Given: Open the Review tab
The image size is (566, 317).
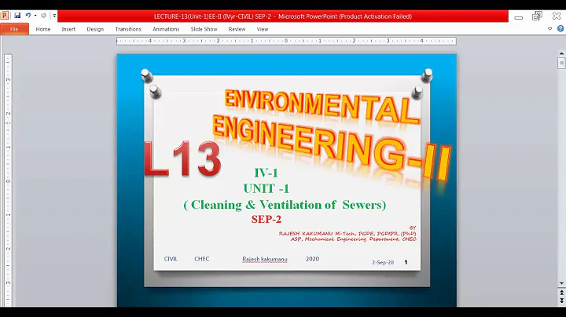Looking at the screenshot, I should 237,29.
